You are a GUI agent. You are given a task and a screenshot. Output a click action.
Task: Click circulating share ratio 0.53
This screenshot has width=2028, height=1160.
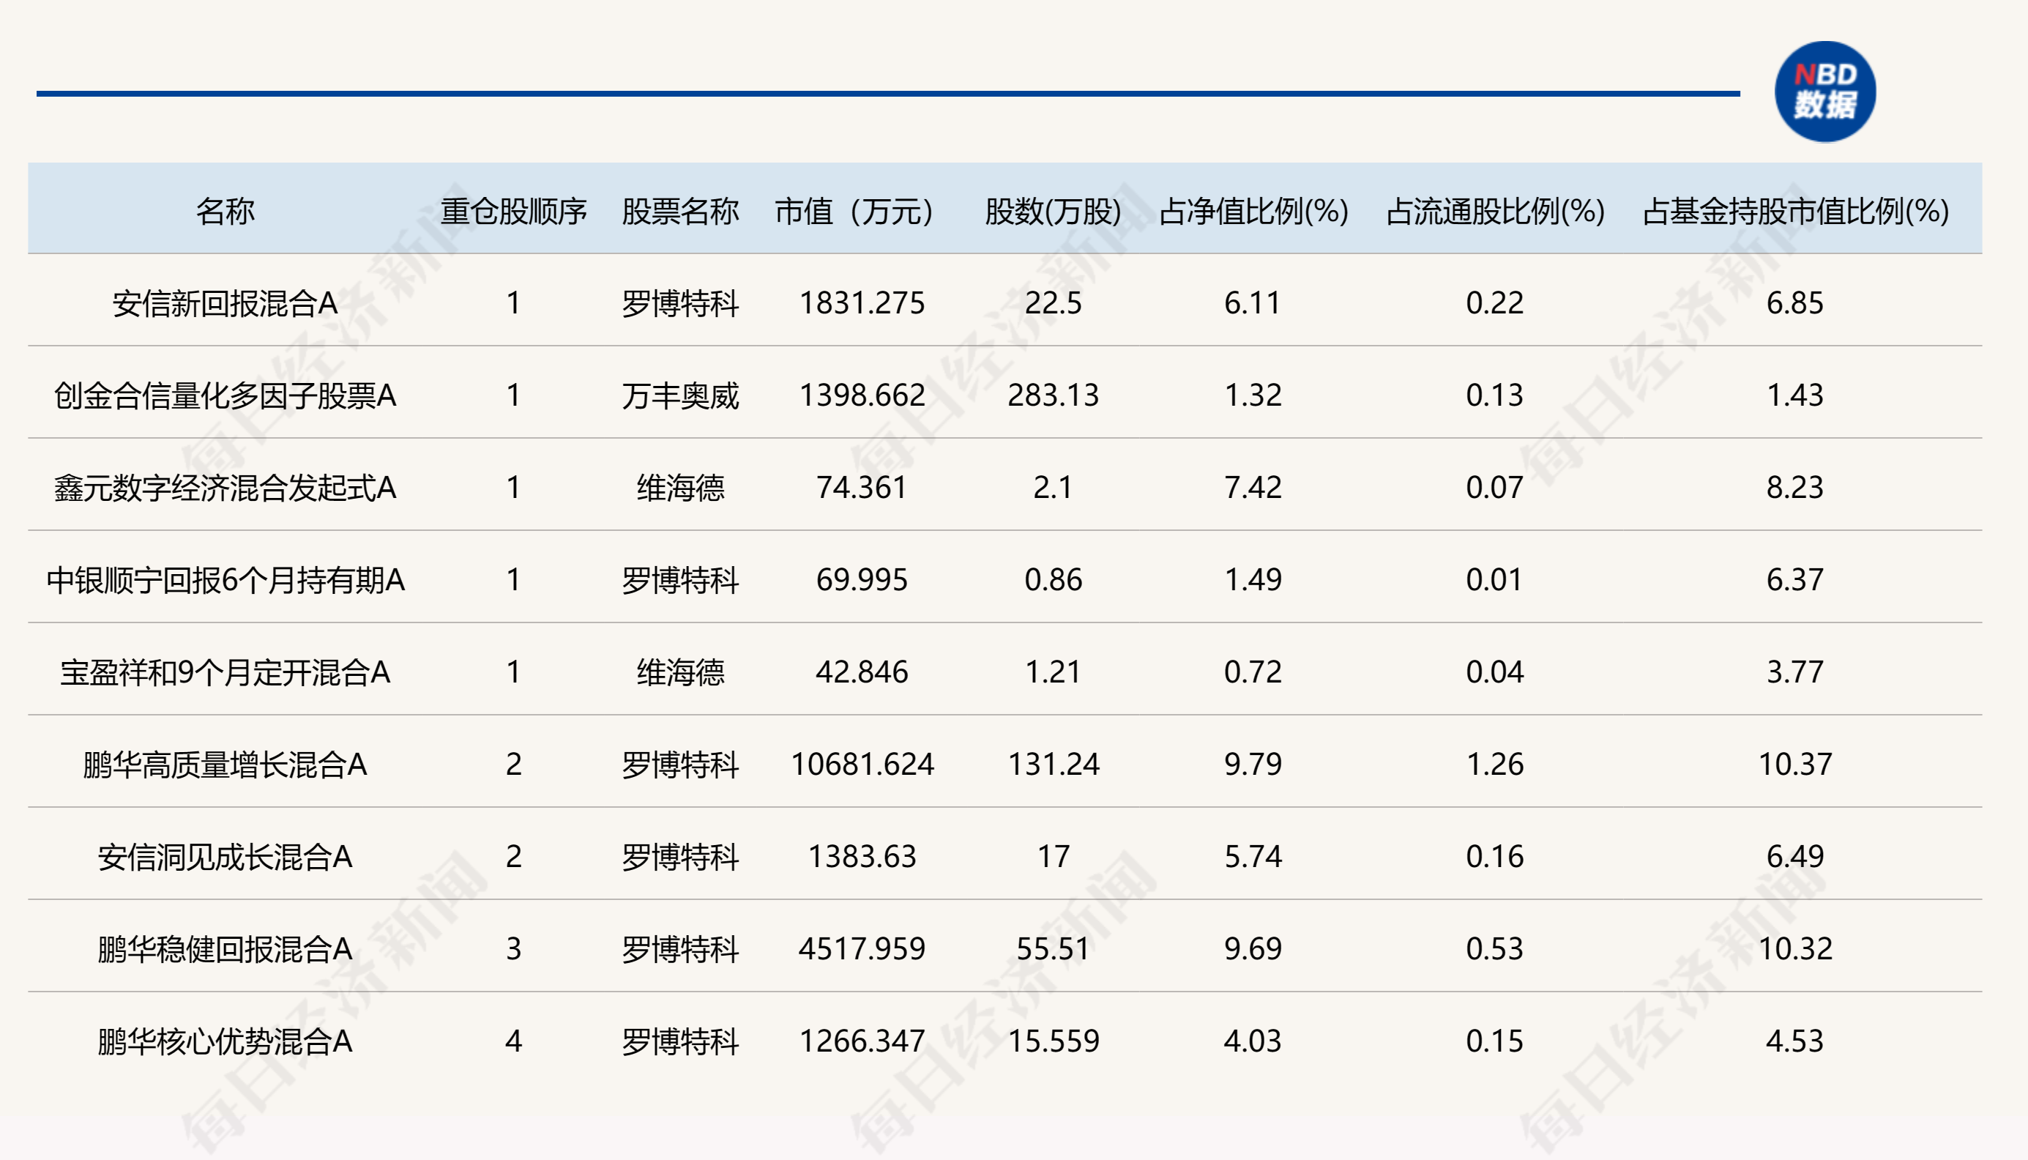(x=1494, y=949)
